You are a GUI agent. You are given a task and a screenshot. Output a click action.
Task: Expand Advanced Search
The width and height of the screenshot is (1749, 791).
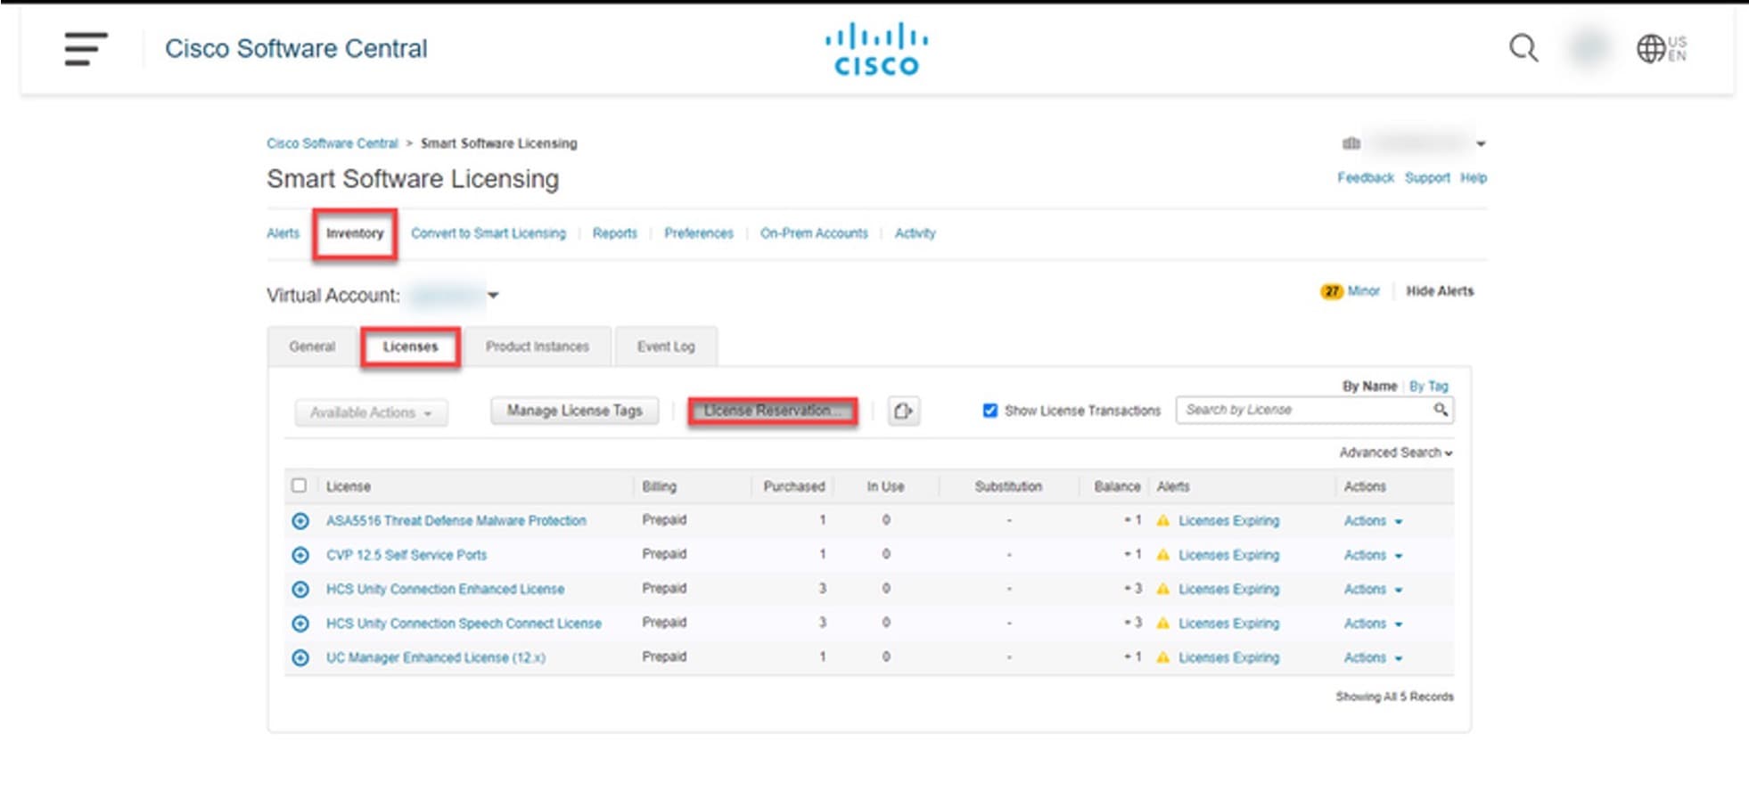click(1395, 453)
